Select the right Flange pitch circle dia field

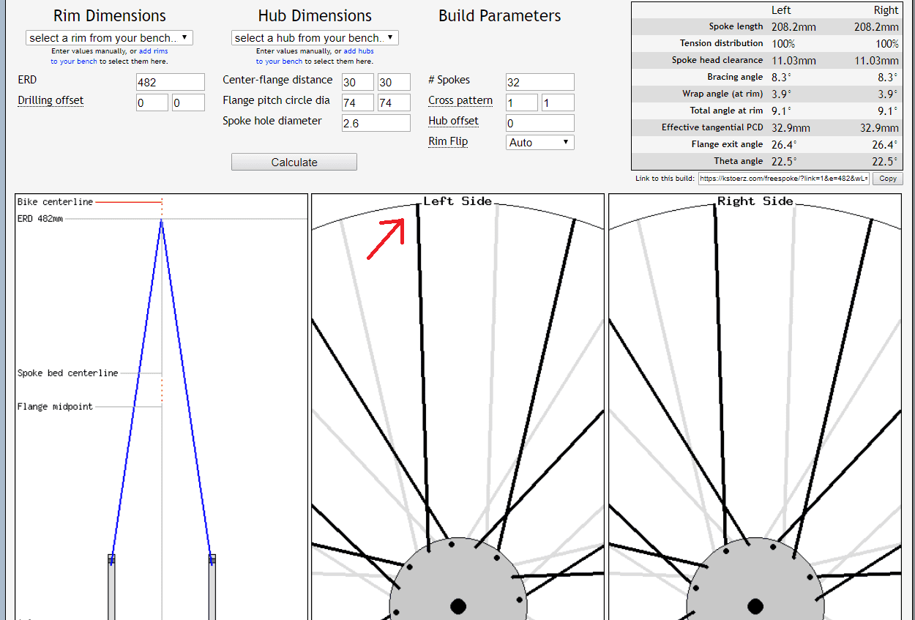(394, 102)
